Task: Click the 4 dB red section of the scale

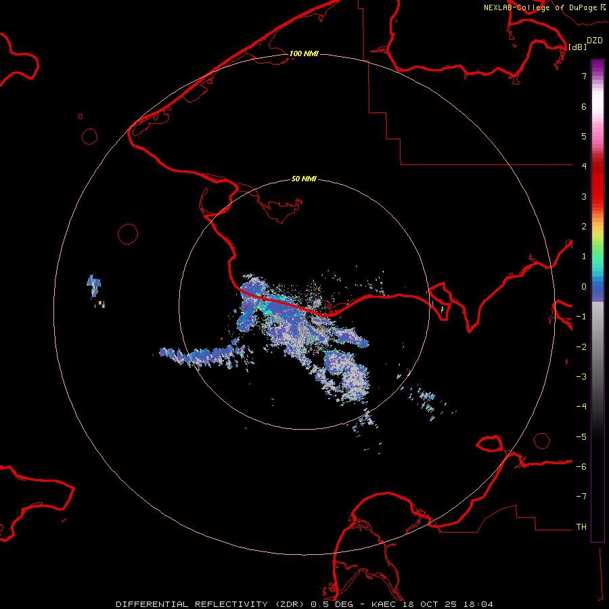Action: [x=597, y=166]
